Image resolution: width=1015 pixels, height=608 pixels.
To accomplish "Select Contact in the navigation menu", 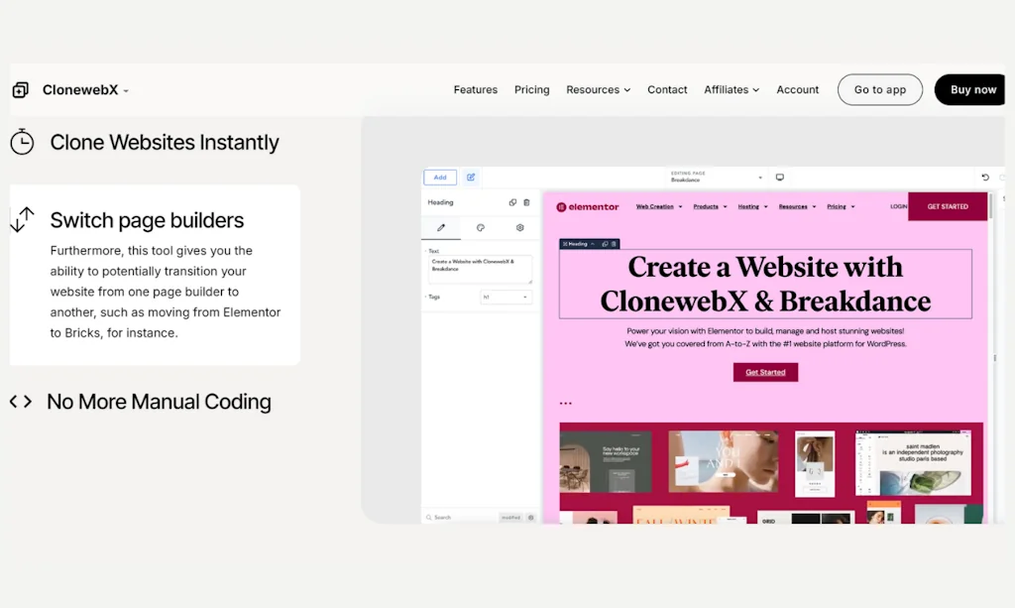I will tap(667, 89).
